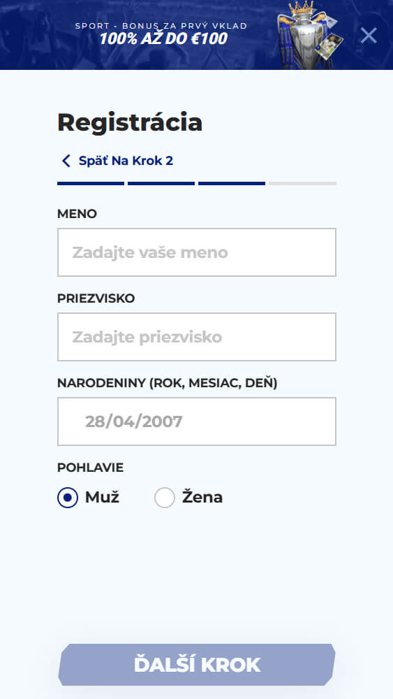Screen dimensions: 393x699
Task: Click the back chevron arrow icon
Action: (66, 161)
